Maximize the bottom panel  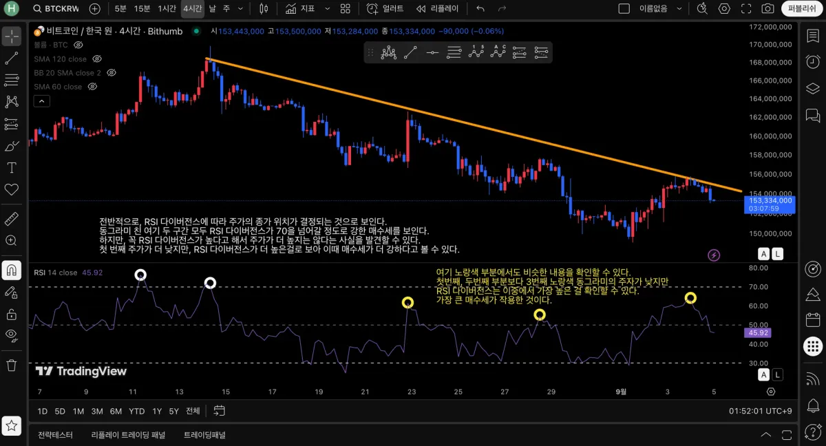tap(785, 435)
